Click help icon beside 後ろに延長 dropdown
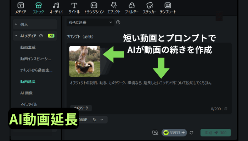 coord(118,22)
